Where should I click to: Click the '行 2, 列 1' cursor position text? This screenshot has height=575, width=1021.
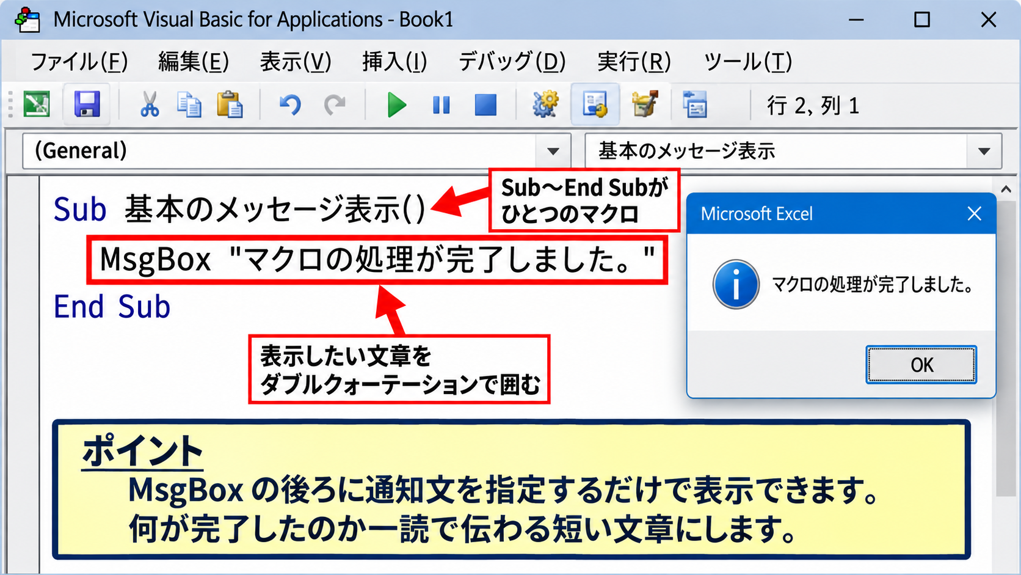pos(813,106)
